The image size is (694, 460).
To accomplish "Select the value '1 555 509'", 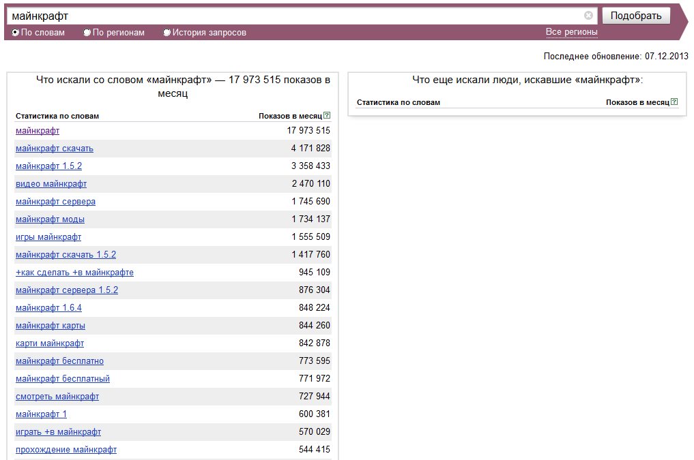I will pyautogui.click(x=310, y=237).
